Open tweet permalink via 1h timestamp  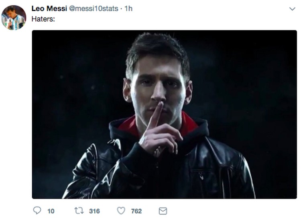coord(128,9)
